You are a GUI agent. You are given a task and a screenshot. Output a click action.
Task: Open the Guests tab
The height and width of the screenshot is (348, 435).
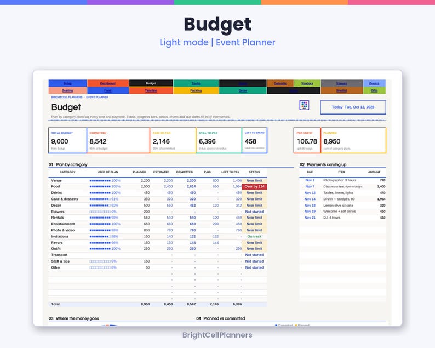point(374,83)
